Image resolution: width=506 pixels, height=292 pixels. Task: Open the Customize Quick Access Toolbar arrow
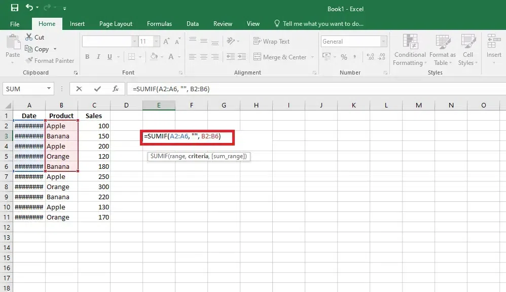(x=64, y=8)
